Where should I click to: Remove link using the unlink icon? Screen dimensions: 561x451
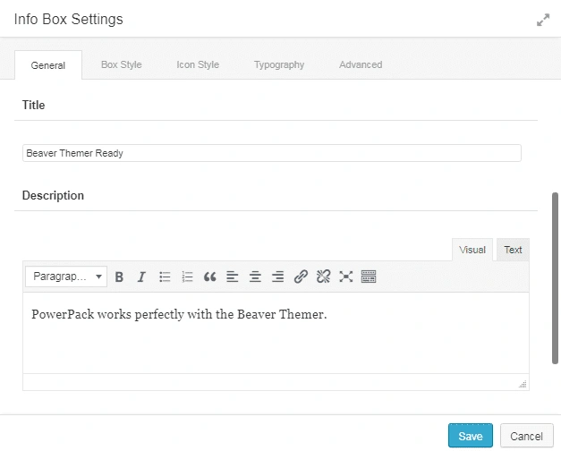[324, 277]
